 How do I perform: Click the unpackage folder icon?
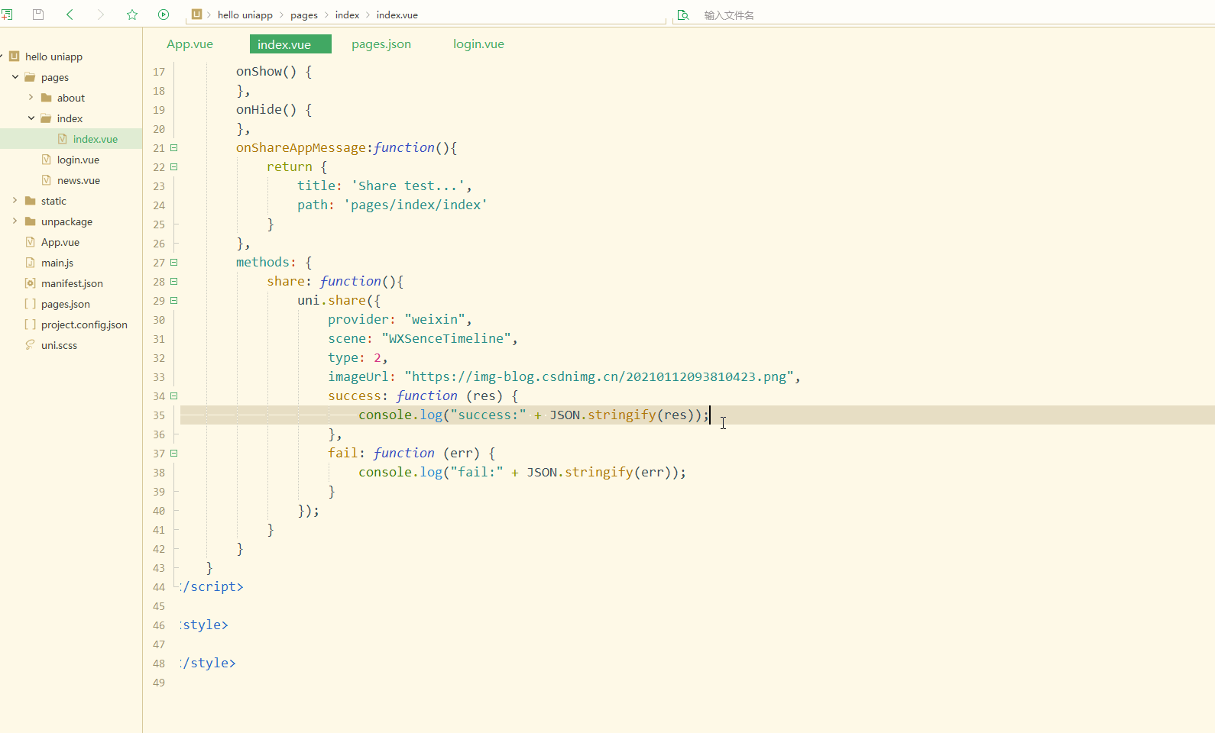(30, 221)
